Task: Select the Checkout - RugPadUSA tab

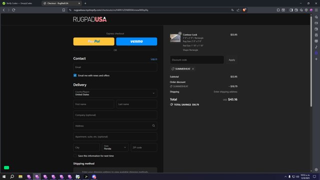Action: (61, 3)
